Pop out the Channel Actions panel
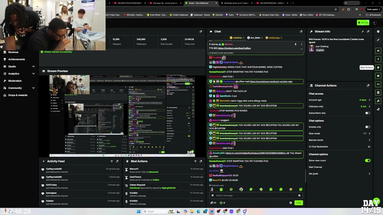 tap(368, 85)
